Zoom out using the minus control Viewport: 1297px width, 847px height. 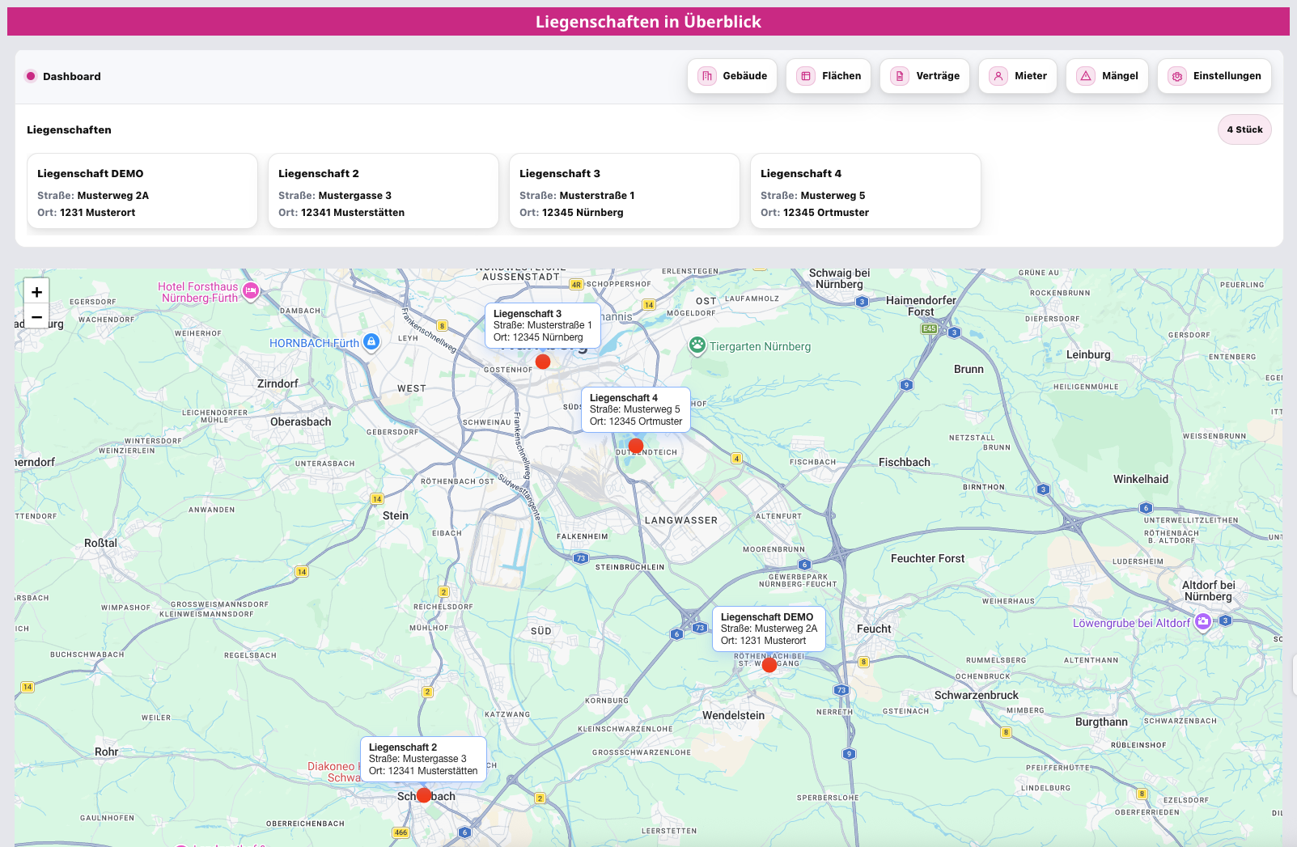[36, 317]
